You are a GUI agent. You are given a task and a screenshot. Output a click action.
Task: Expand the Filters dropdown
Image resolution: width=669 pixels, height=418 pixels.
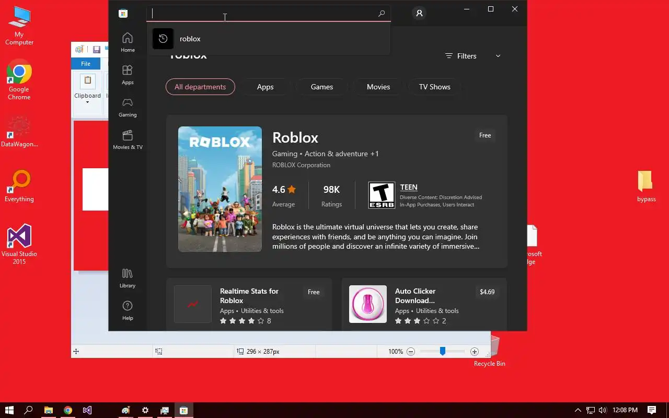click(473, 56)
